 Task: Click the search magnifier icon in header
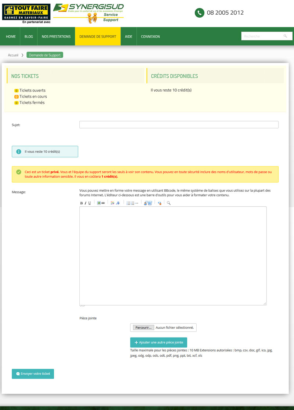click(x=286, y=36)
